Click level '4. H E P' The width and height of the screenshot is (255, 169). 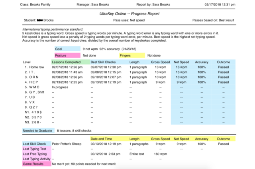tap(31, 82)
